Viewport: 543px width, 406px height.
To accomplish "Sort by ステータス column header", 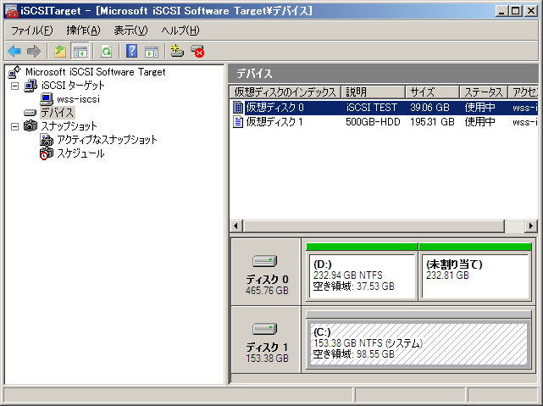I will [x=484, y=92].
